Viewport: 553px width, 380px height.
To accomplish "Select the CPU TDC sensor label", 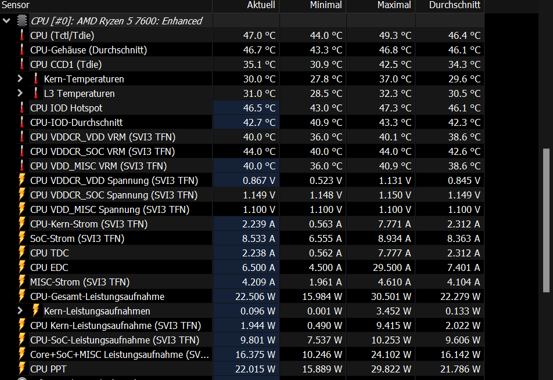I will click(x=49, y=253).
